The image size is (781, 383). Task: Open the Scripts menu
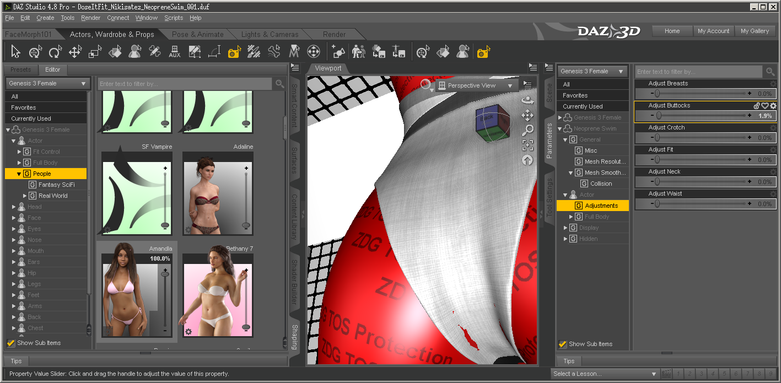[x=174, y=18]
